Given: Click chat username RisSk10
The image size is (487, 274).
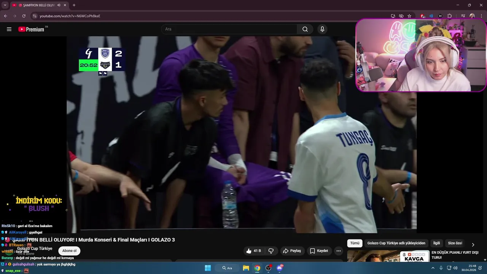Looking at the screenshot, I should pyautogui.click(x=8, y=226).
